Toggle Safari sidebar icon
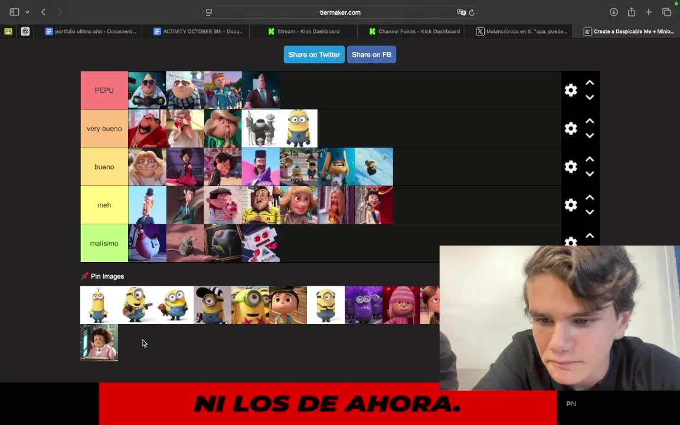Viewport: 680px width, 425px height. tap(14, 12)
